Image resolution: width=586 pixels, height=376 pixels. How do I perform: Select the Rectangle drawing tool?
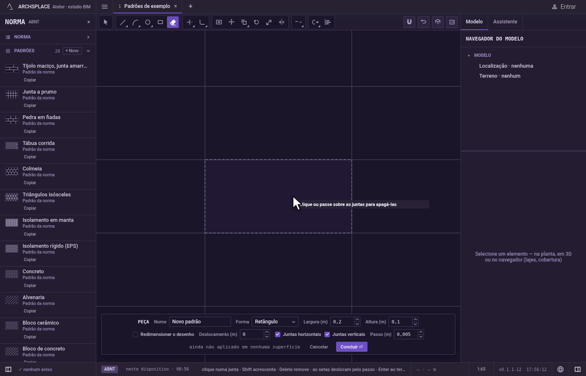point(160,22)
